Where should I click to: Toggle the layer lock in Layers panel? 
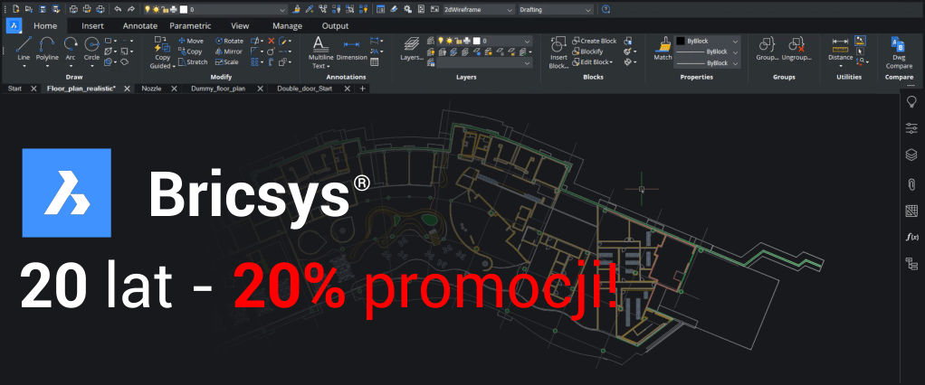pyautogui.click(x=458, y=41)
